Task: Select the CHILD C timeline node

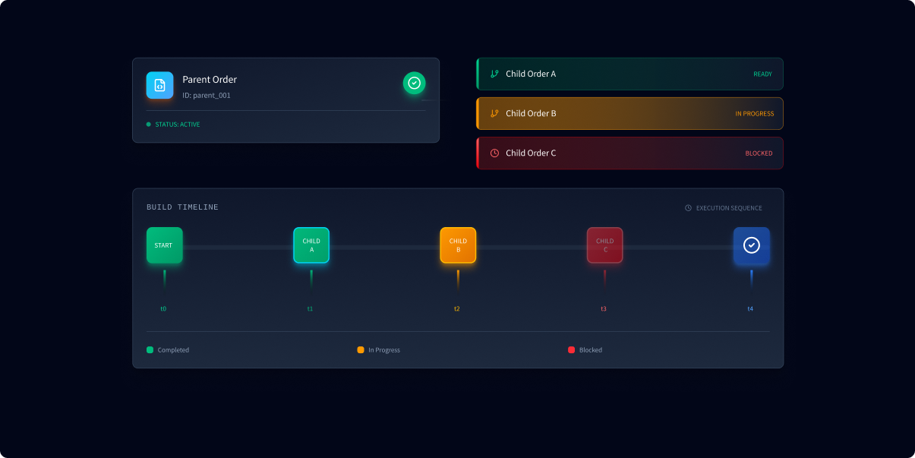Action: pyautogui.click(x=604, y=245)
